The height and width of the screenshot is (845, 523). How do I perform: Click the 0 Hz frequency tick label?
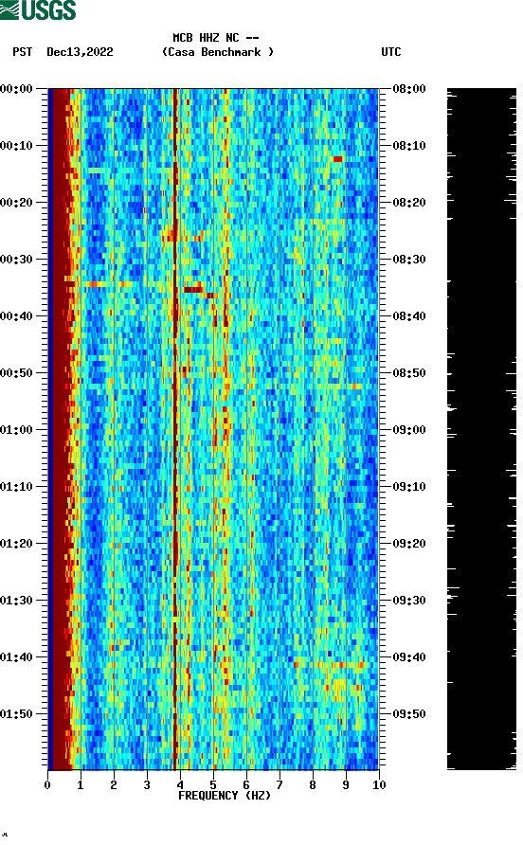(47, 784)
